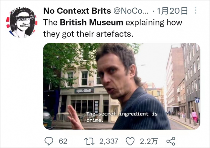Viewport: 210px width, 148px height.
Task: Open No Context Brits profile avatar
Action: [x=22, y=22]
